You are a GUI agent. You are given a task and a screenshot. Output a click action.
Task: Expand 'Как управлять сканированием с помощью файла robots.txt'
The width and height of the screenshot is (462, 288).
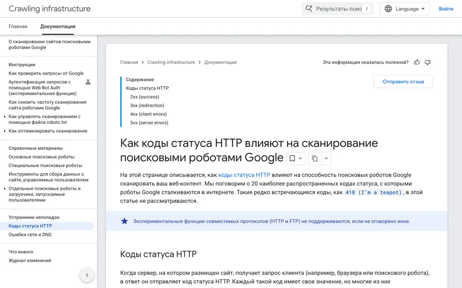(5, 117)
